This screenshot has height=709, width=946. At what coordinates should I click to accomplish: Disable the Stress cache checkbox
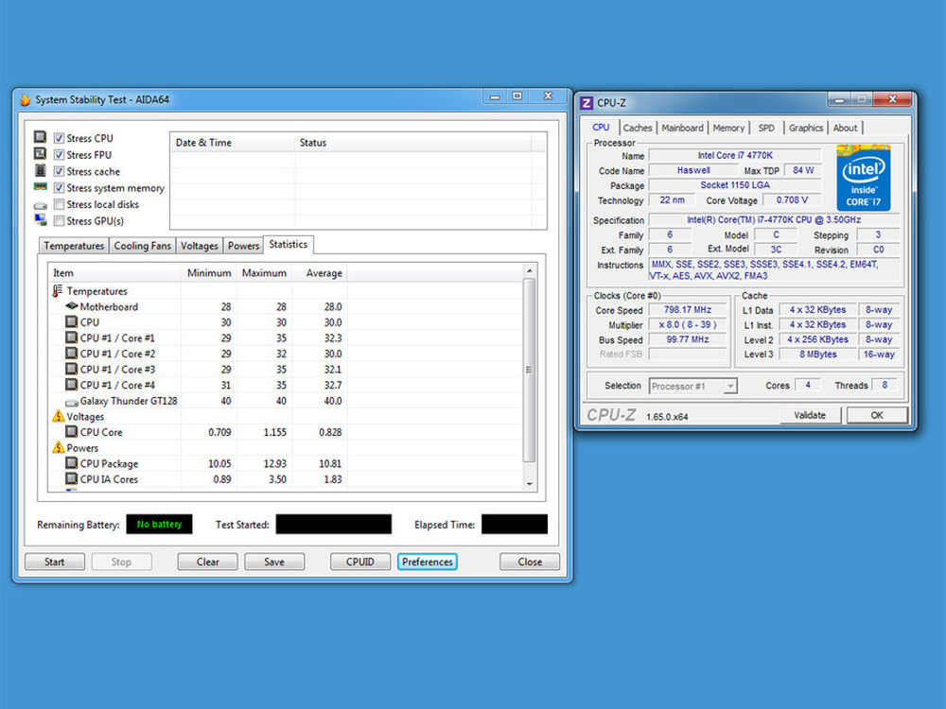[x=59, y=171]
